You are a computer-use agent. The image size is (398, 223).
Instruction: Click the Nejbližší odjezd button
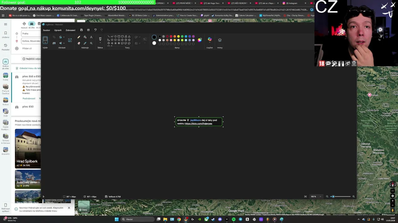tap(31, 59)
